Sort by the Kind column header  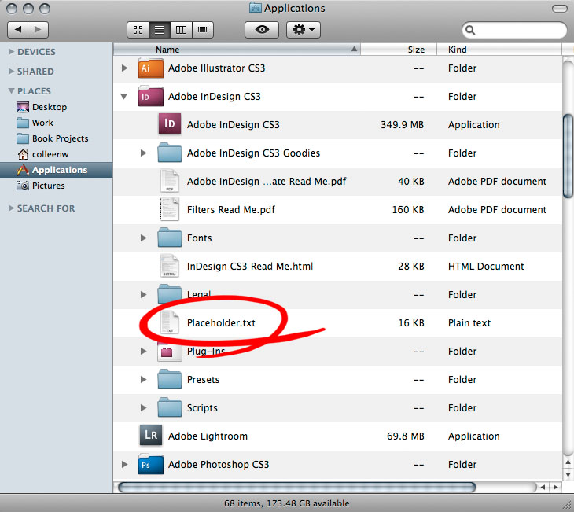coord(499,50)
